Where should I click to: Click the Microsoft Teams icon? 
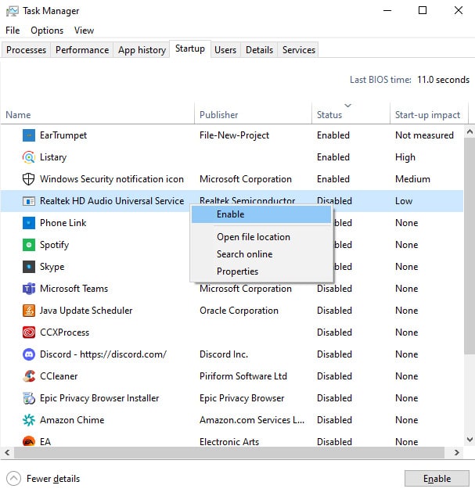point(29,289)
